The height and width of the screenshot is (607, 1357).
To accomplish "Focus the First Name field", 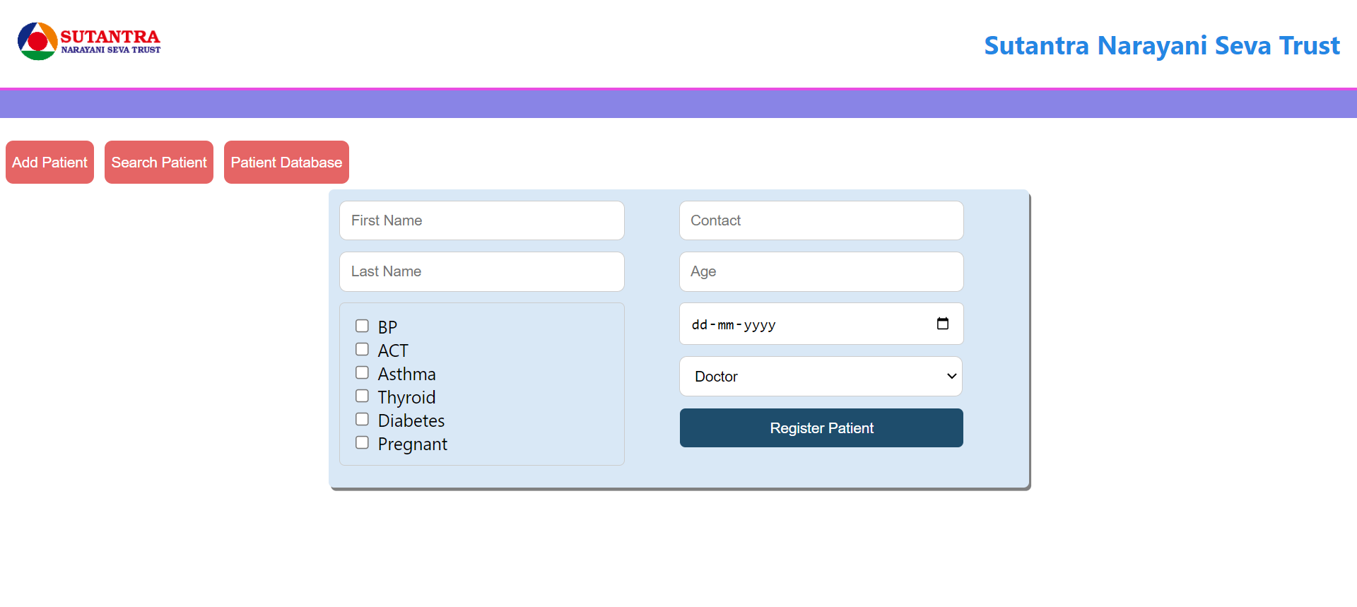I will coord(481,220).
